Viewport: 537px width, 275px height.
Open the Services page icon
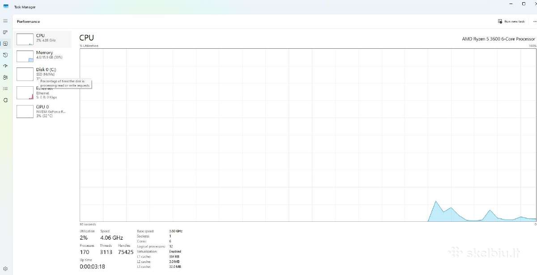coord(5,100)
